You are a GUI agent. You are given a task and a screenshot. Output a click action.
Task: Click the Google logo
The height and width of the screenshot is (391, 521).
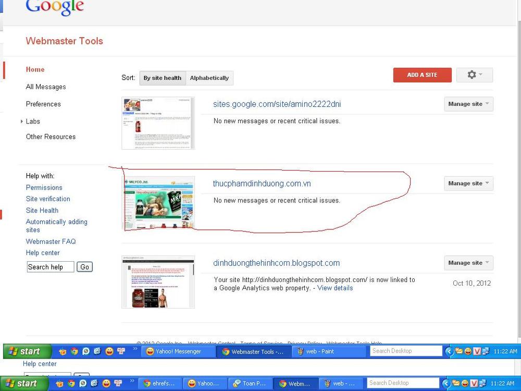pyautogui.click(x=55, y=7)
